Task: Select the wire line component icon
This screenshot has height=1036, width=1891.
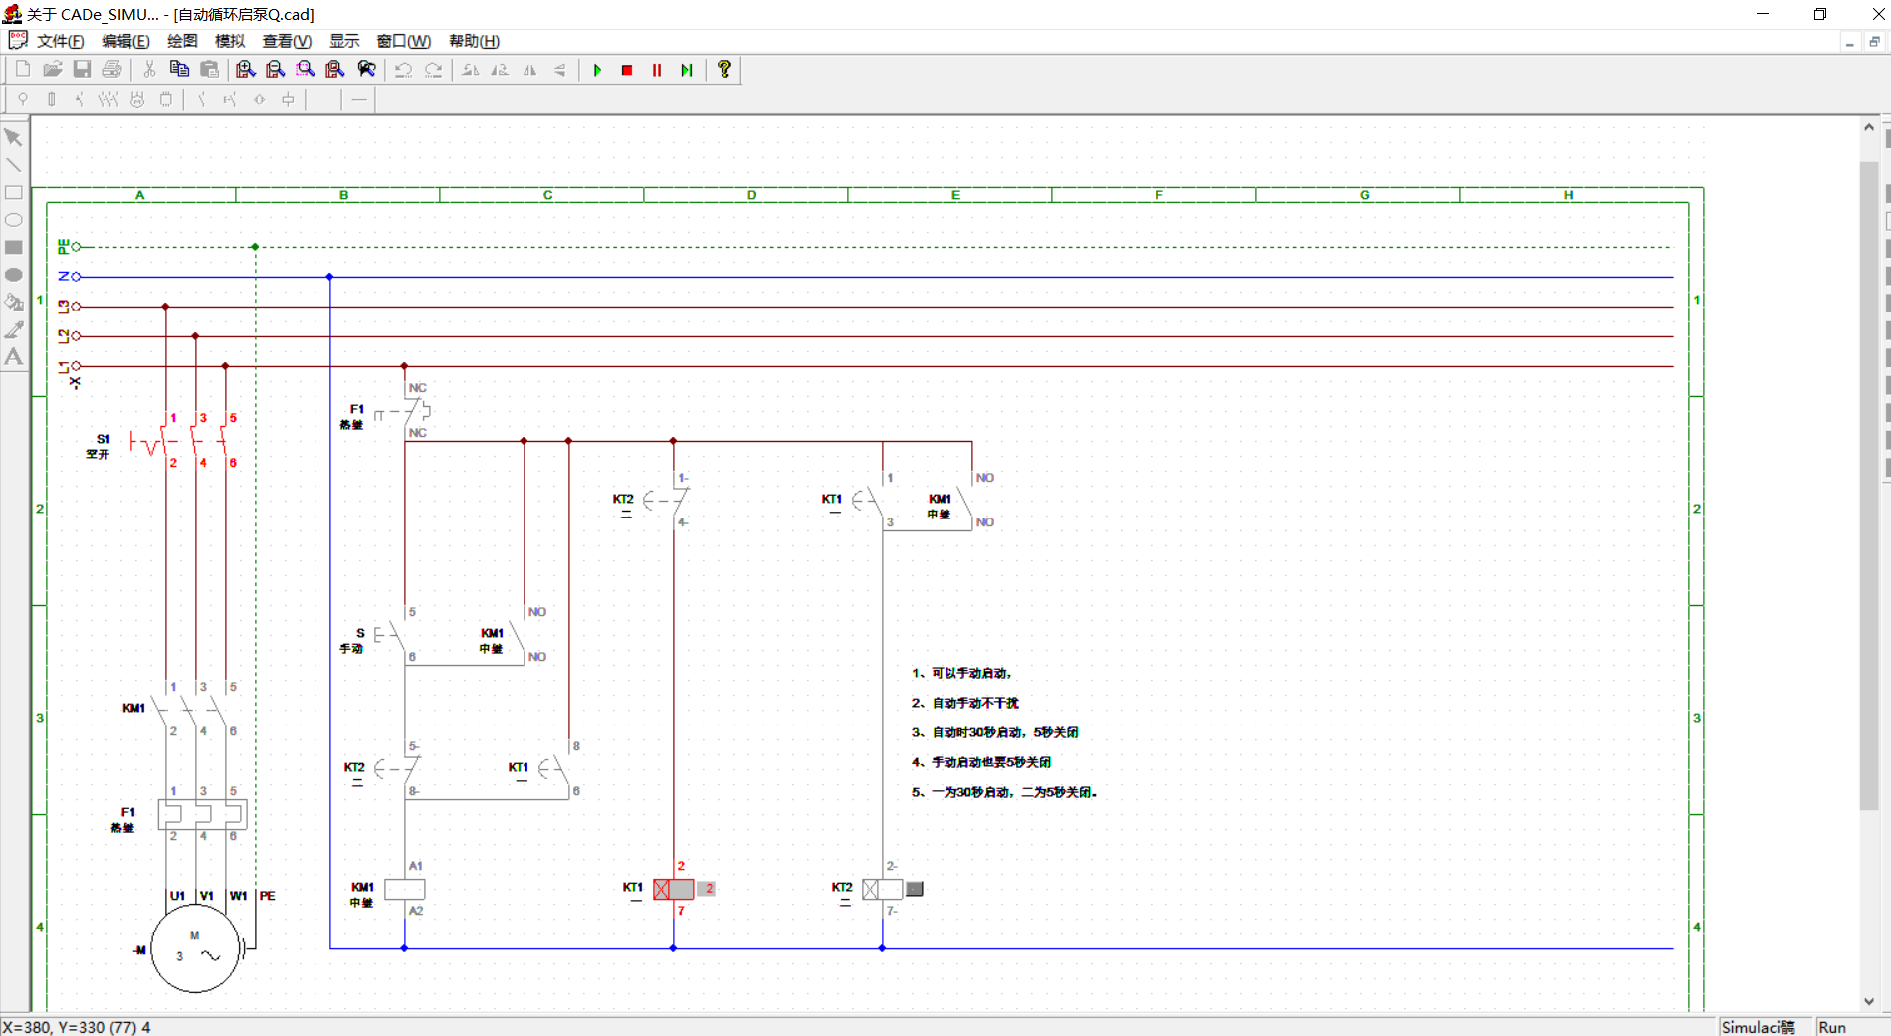Action: (359, 99)
